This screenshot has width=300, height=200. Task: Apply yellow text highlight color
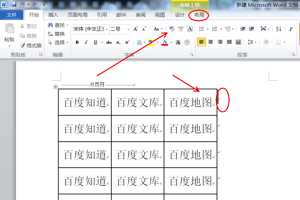(151, 42)
